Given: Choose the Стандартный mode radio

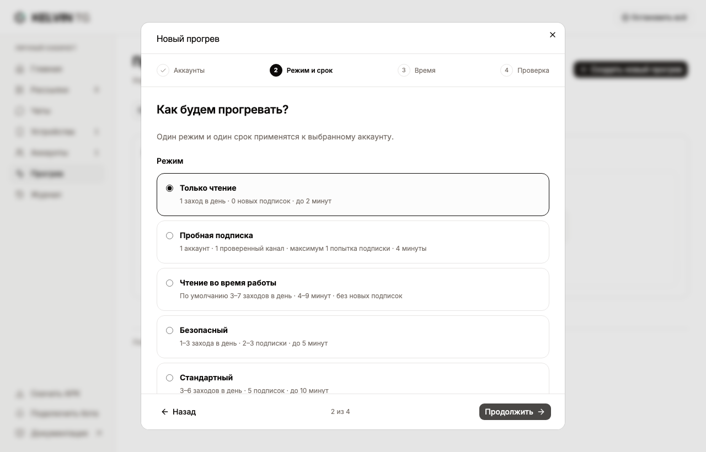Looking at the screenshot, I should point(170,378).
